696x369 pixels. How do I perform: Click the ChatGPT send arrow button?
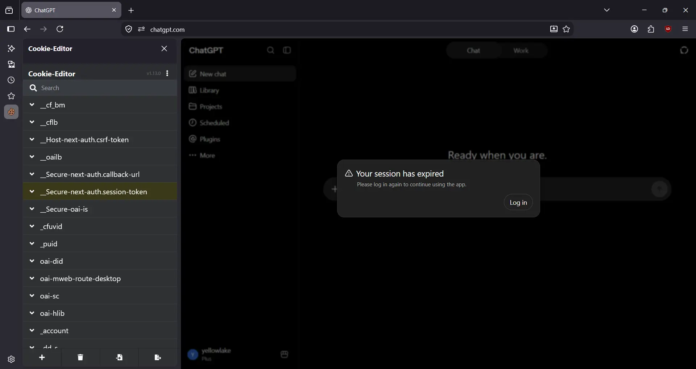(x=659, y=189)
